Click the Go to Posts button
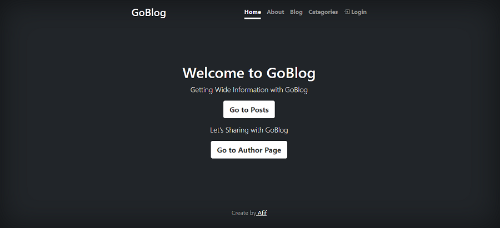The width and height of the screenshot is (500, 228). tap(249, 109)
